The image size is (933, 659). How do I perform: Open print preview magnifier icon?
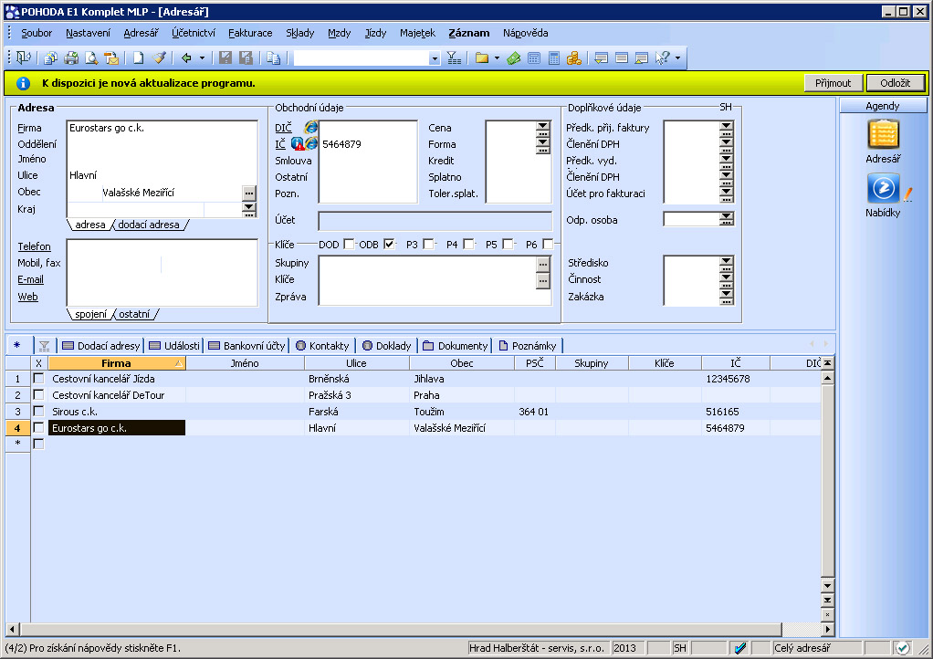coord(91,58)
